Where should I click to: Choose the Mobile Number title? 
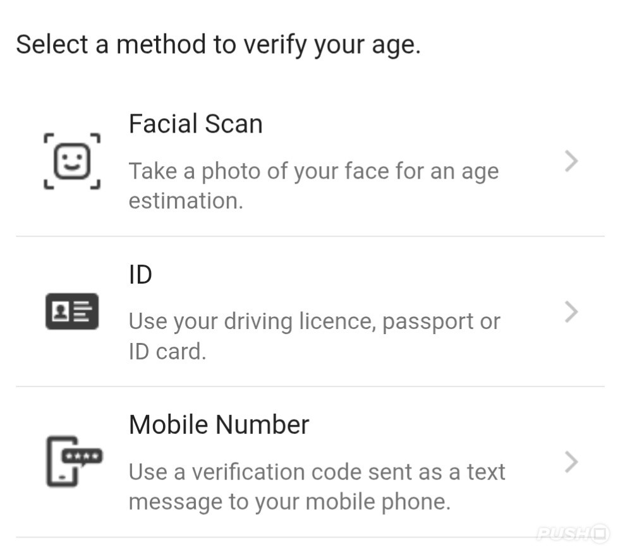[x=219, y=424]
